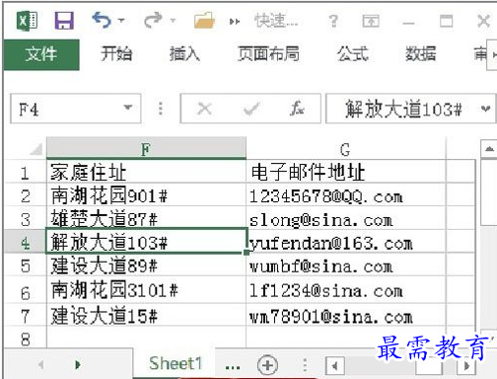Go to next sheet tab arrow
The width and height of the screenshot is (497, 379).
tap(78, 364)
